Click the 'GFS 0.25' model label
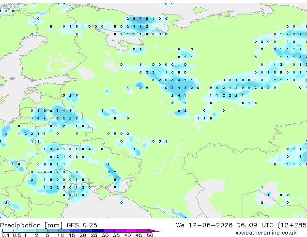Screen dimensions: 307x237 (82, 225)
